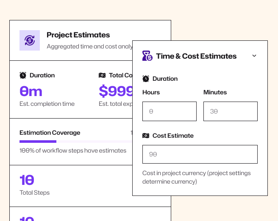This screenshot has height=221, width=278.
Task: Click the alarm clock icon beside Duration in left card
Action: tap(23, 75)
